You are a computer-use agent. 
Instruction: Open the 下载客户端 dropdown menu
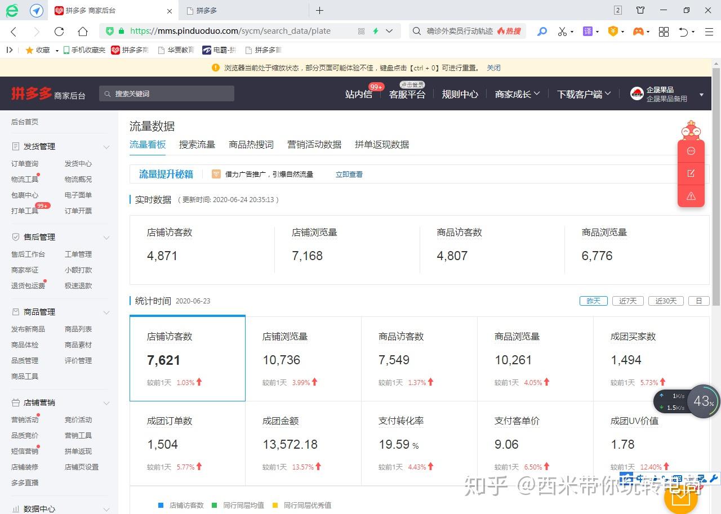(x=584, y=94)
